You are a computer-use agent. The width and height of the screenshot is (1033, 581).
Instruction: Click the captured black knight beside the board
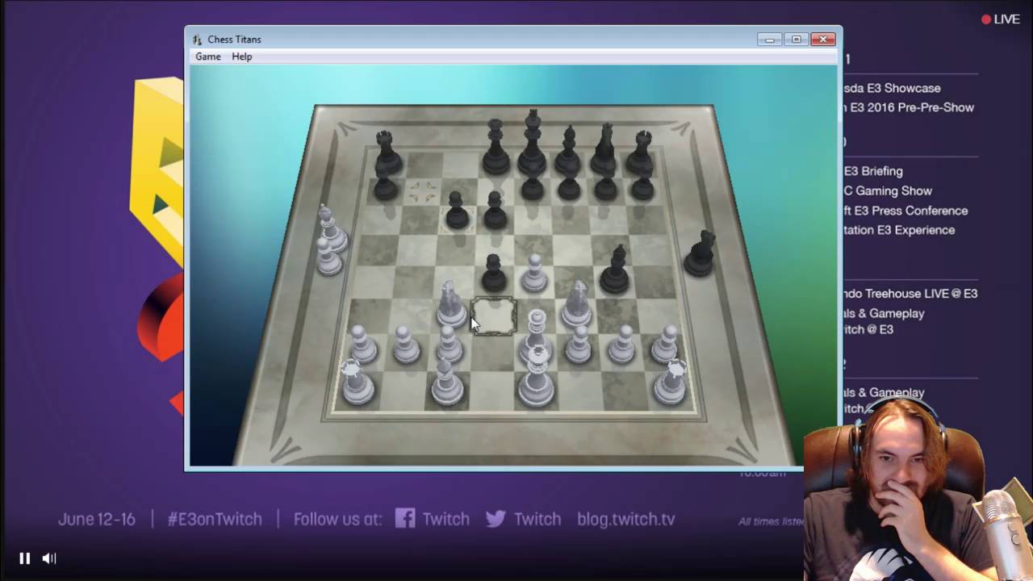700,253
